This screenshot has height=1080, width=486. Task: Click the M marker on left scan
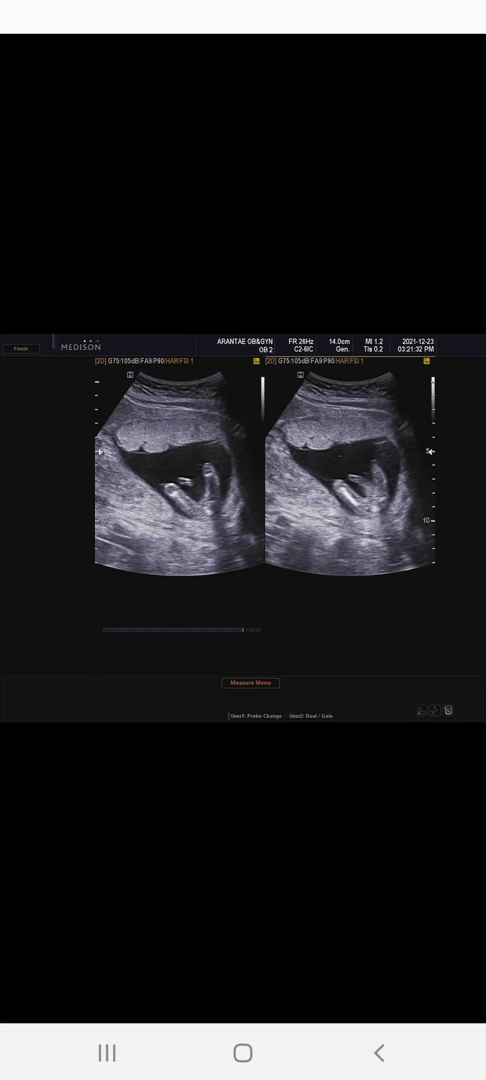[130, 375]
